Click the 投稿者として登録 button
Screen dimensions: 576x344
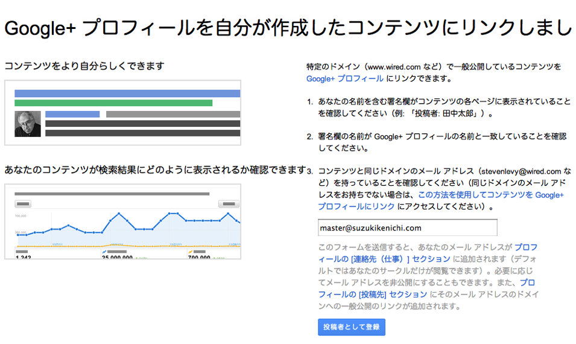(352, 326)
